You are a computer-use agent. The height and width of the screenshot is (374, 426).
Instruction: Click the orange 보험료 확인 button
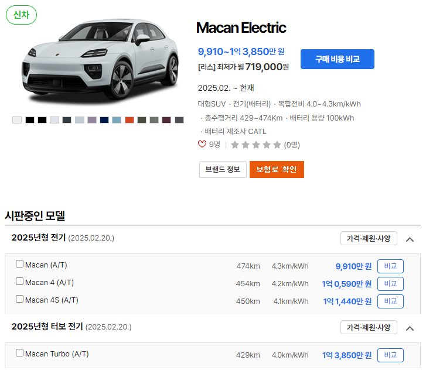click(x=277, y=170)
